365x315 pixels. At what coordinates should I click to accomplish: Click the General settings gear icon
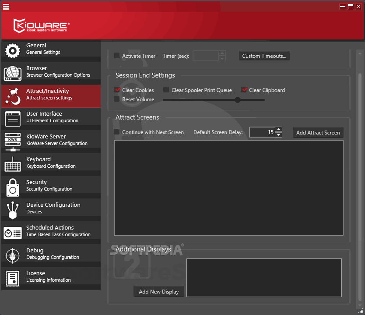13,50
